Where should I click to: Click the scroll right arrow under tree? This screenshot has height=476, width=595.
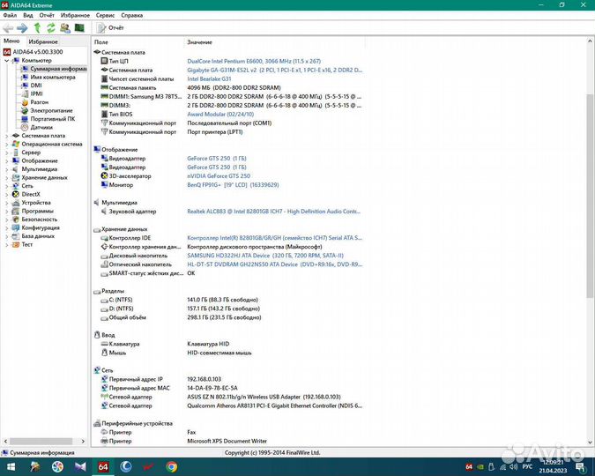click(x=83, y=441)
